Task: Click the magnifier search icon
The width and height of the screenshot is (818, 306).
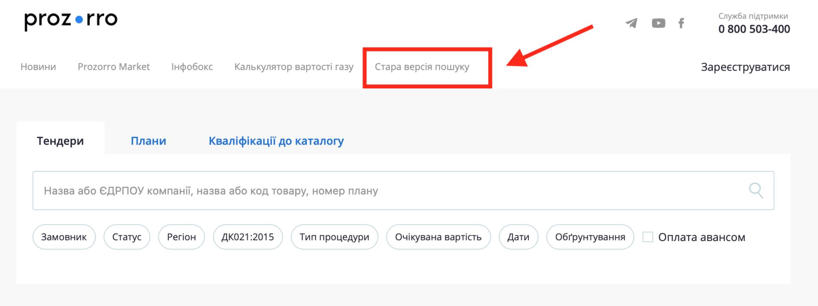Action: click(x=756, y=190)
